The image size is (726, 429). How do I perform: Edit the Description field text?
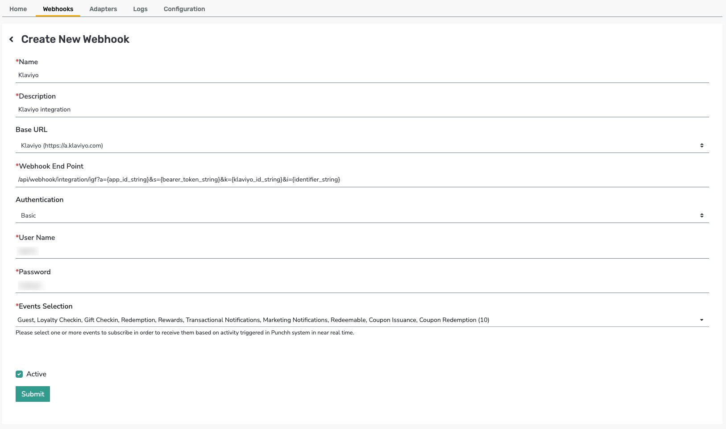[362, 110]
